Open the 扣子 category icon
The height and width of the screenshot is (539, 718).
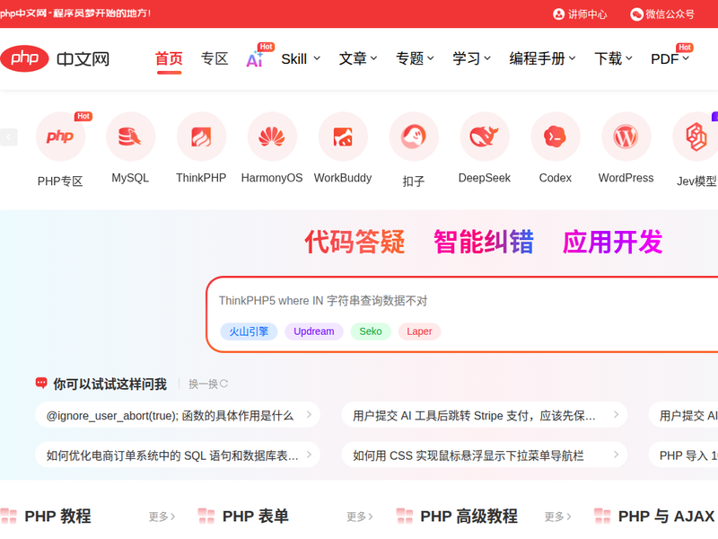pyautogui.click(x=414, y=137)
